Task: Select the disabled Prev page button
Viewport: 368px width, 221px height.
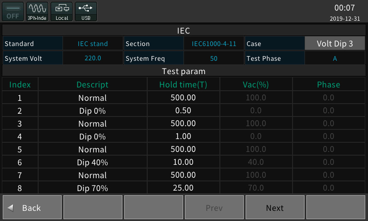Action: point(214,207)
